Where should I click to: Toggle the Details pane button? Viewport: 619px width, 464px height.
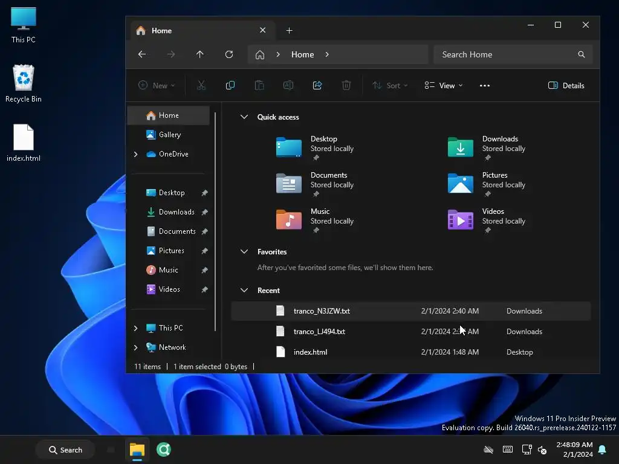pyautogui.click(x=566, y=86)
